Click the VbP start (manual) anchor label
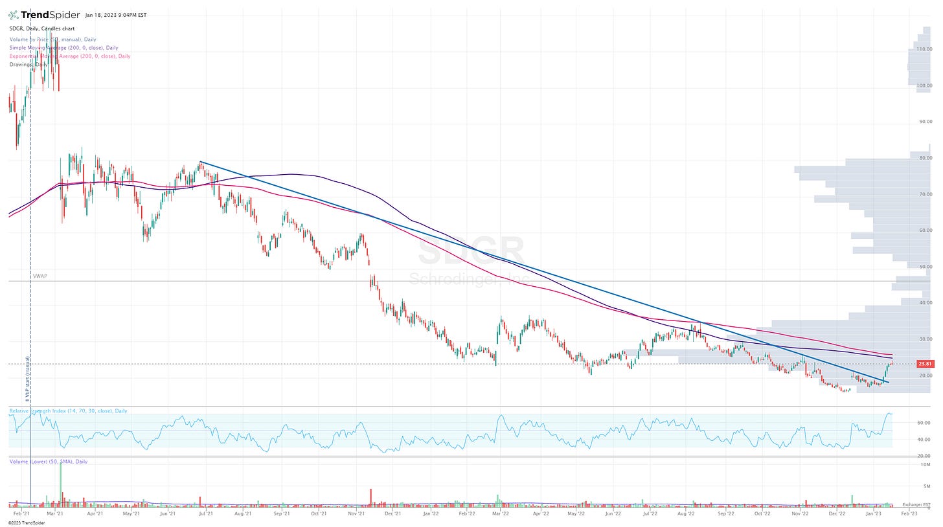This screenshot has width=943, height=527. click(28, 380)
